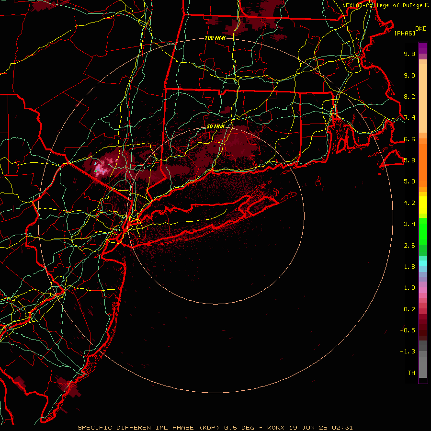Pick the pink segment of color scale

click(423, 290)
